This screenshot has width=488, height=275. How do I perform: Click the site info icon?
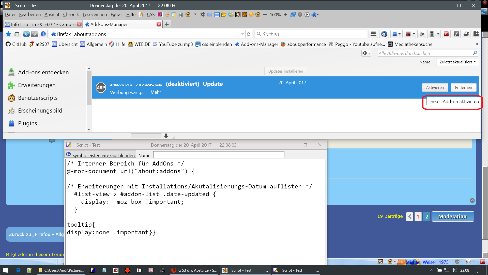pos(43,34)
